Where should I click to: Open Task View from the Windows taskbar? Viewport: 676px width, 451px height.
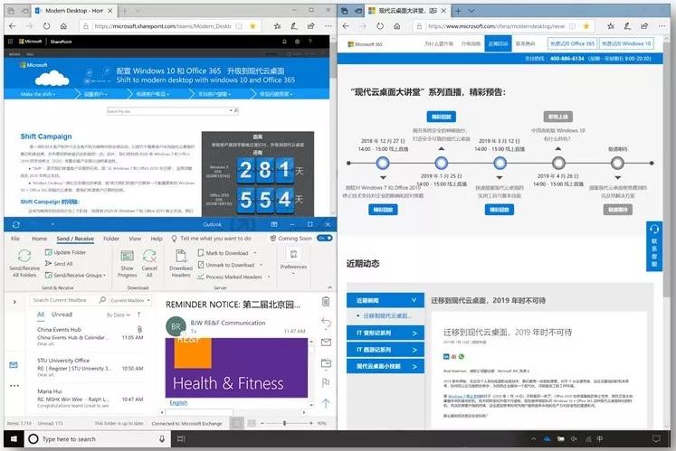coord(161,439)
